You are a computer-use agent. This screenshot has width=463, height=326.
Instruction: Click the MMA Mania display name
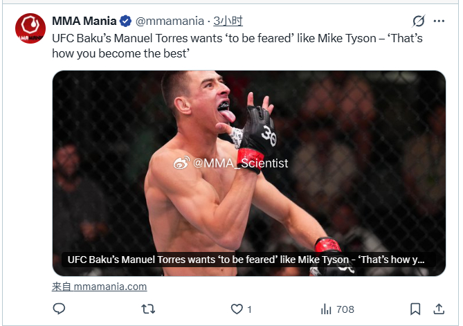coord(84,21)
